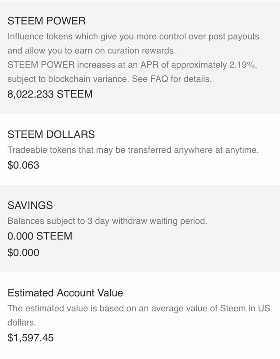Click the 'STEEM POWER increases at an APR' line
Viewport: 280px width, 359px height.
coord(87,65)
